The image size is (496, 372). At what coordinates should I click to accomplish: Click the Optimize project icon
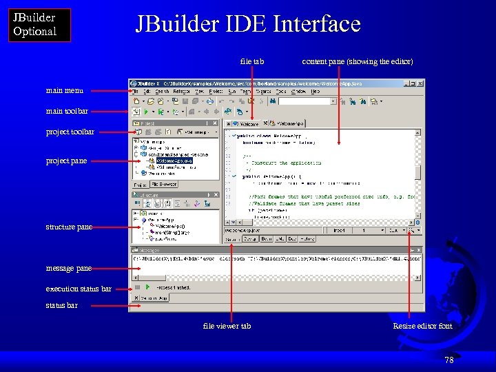(x=176, y=112)
